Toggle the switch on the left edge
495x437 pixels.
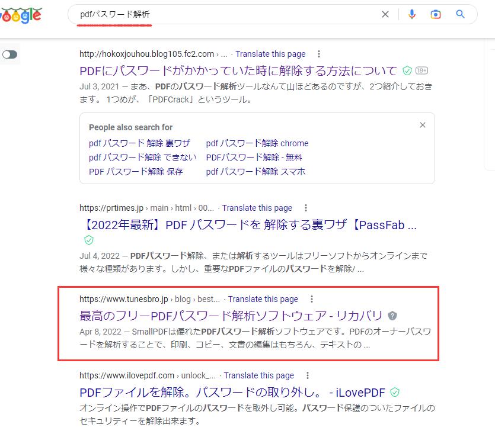point(10,54)
